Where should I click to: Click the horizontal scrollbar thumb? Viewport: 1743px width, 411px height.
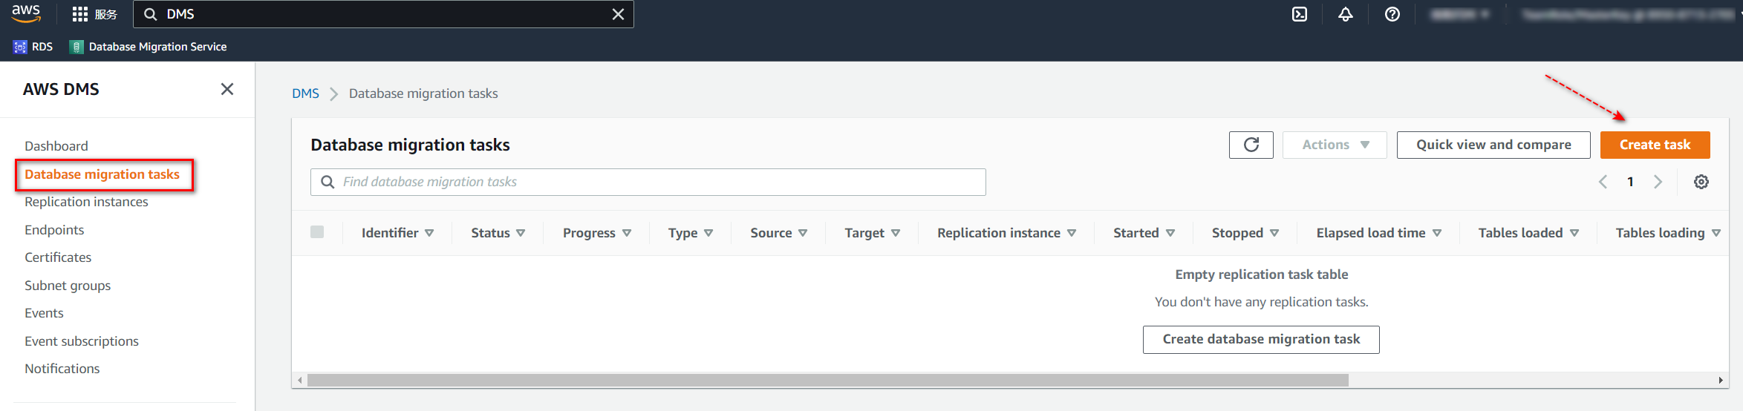point(827,380)
